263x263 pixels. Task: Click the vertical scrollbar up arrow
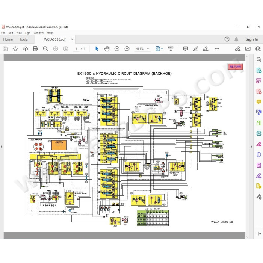coord(247,56)
